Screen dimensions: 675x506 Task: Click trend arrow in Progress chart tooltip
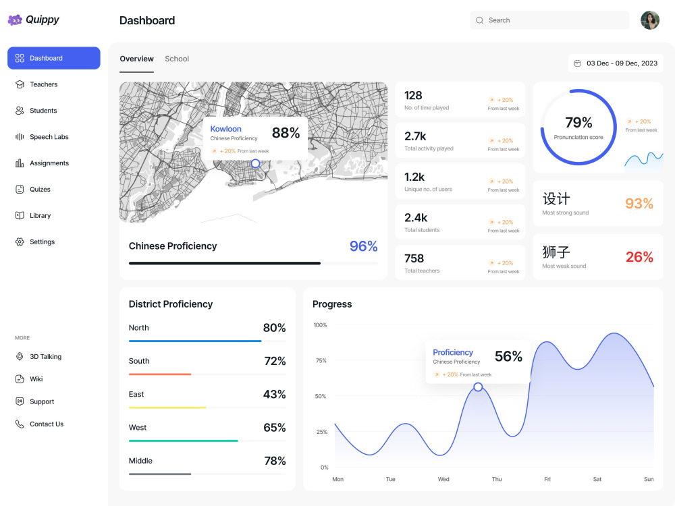click(437, 374)
